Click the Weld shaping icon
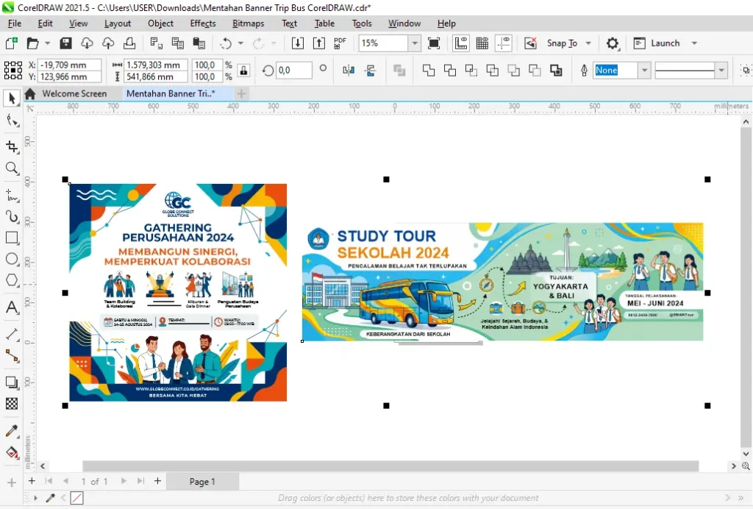The image size is (753, 509). point(429,71)
